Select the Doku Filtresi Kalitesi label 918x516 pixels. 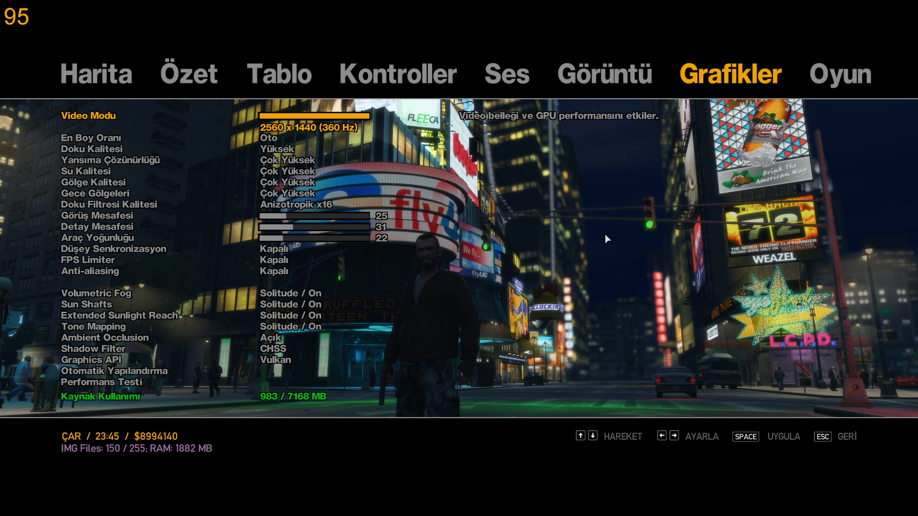point(109,205)
